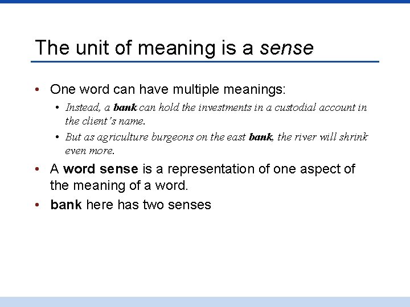Image resolution: width=410 pixels, height=307 pixels.
Task: Click the text 'the meaning of a word.'
Action: 119,185
